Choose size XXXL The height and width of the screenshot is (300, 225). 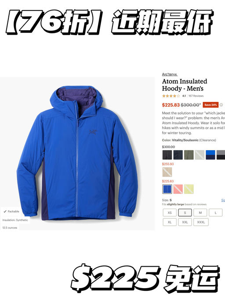pos(201,222)
